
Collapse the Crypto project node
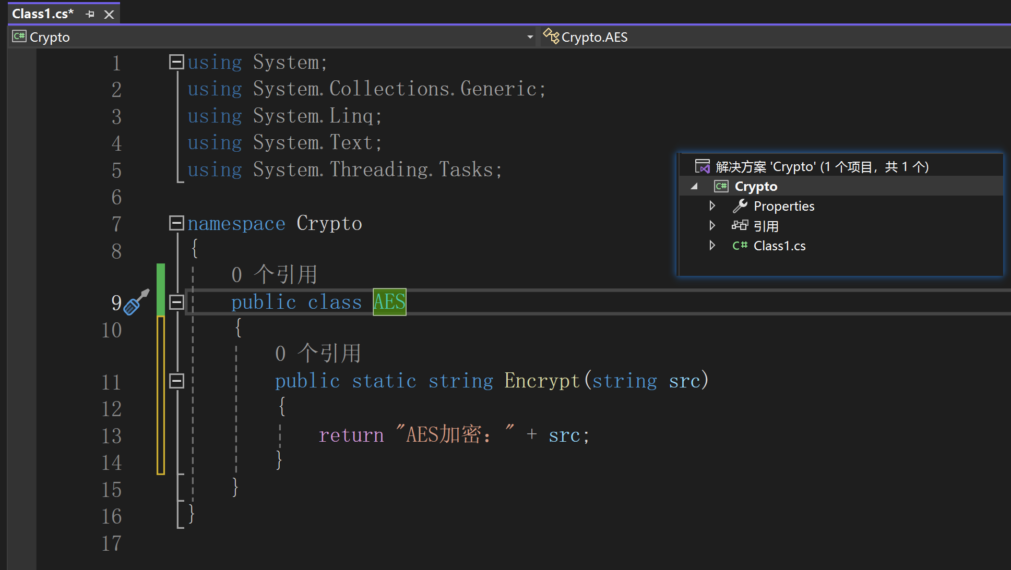(694, 187)
